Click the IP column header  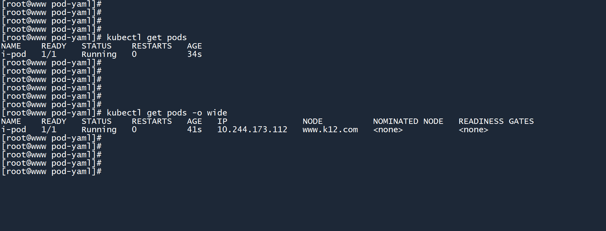coord(222,121)
